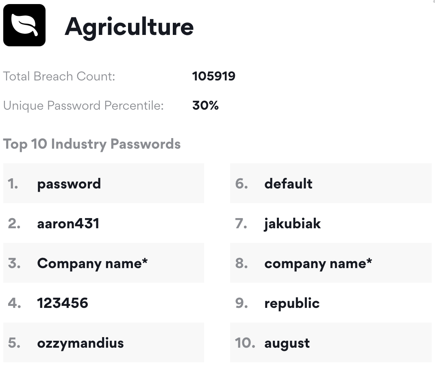Click the tenth entry 'august'
The width and height of the screenshot is (435, 368).
tap(331, 342)
